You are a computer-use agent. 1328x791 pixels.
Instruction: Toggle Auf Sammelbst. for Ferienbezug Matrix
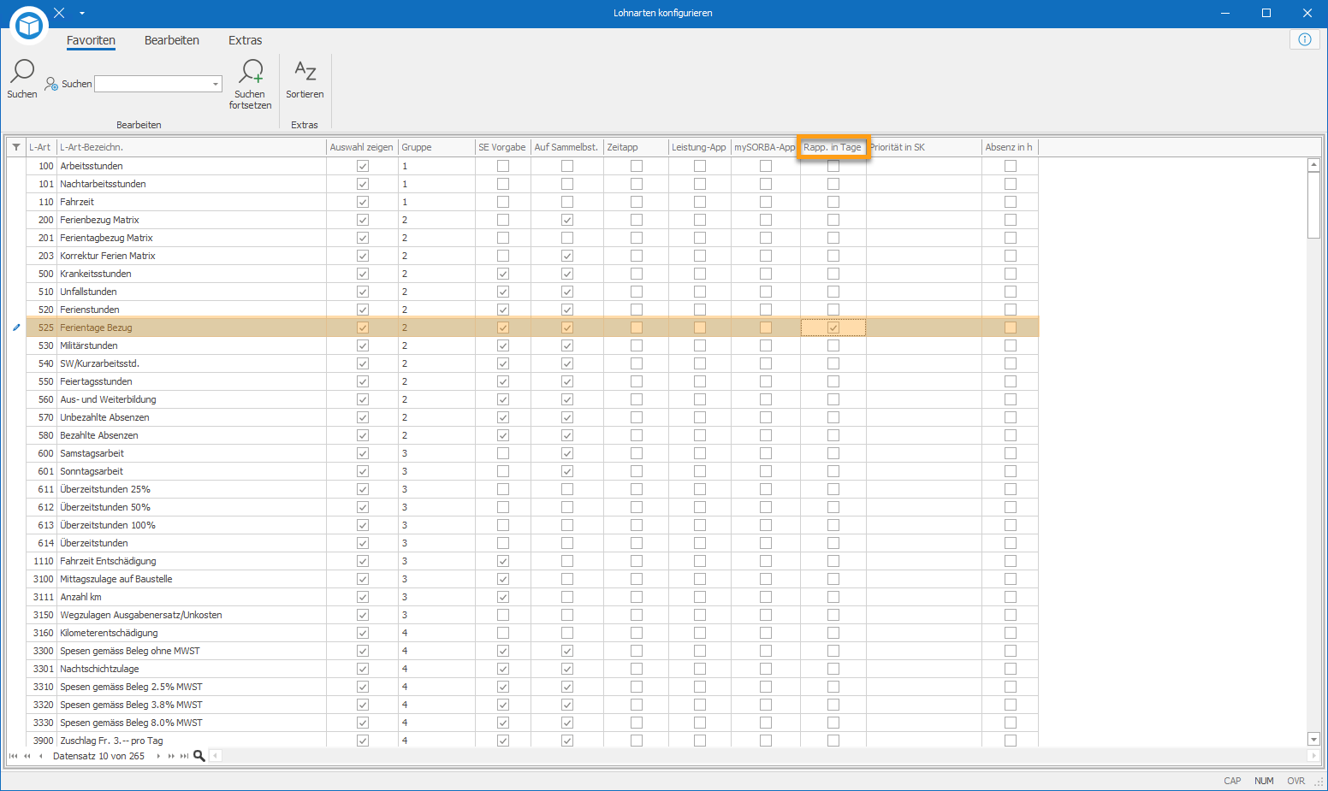[x=567, y=220]
